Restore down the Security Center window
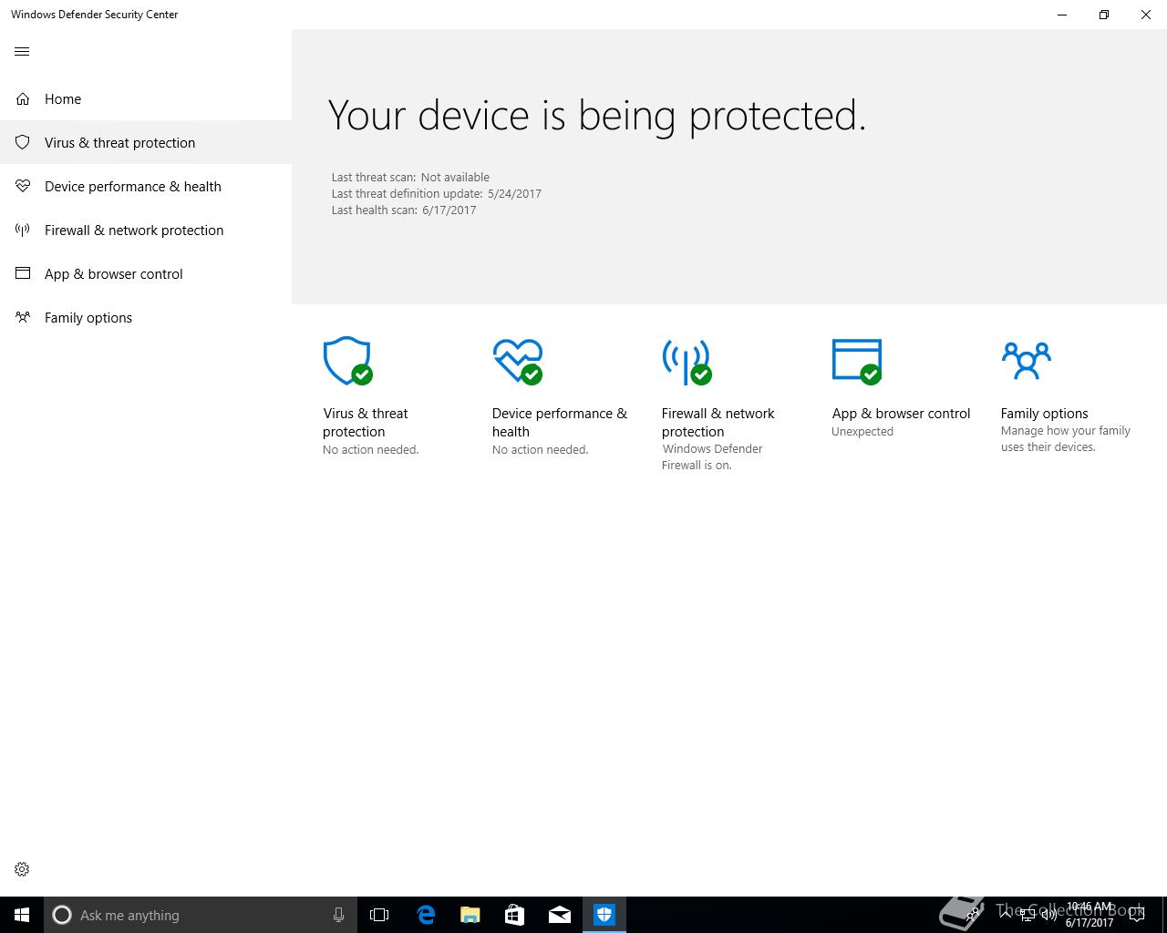Viewport: 1167px width, 933px height. (1104, 15)
